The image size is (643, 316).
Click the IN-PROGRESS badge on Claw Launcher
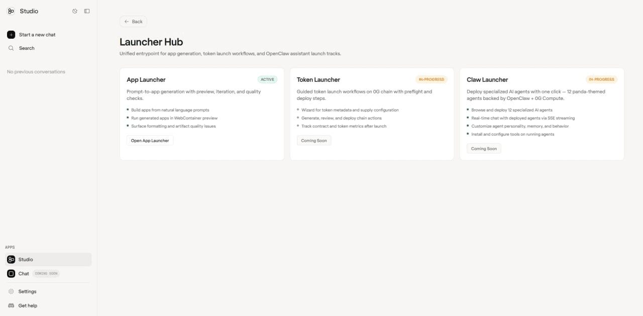601,79
